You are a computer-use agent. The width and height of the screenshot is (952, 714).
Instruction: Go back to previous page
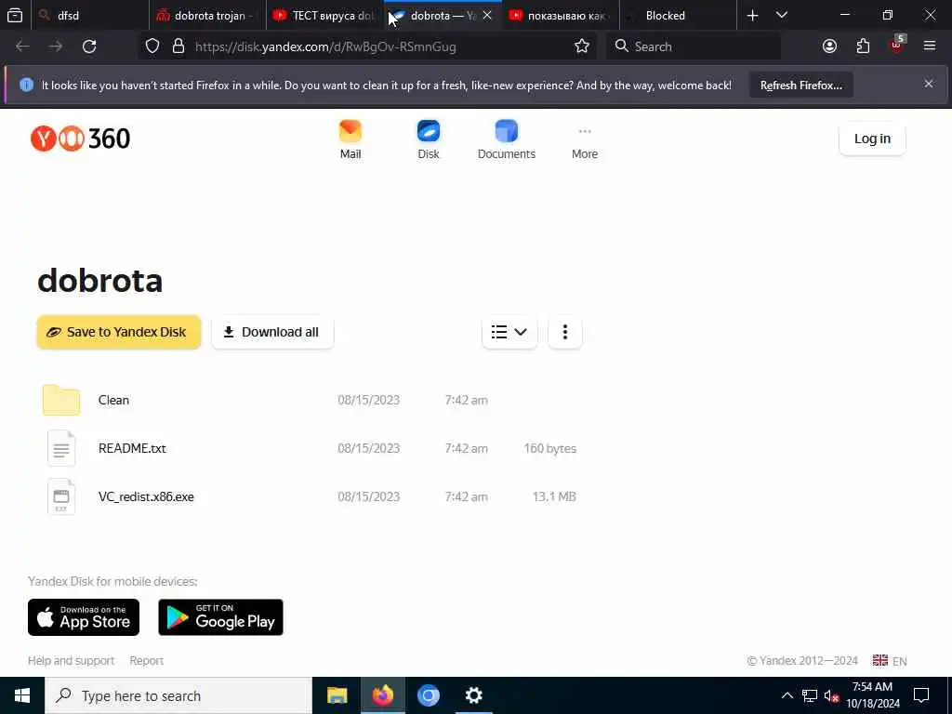click(x=22, y=46)
